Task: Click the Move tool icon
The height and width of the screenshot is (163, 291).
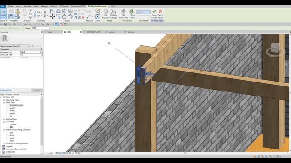Action: coord(53,16)
